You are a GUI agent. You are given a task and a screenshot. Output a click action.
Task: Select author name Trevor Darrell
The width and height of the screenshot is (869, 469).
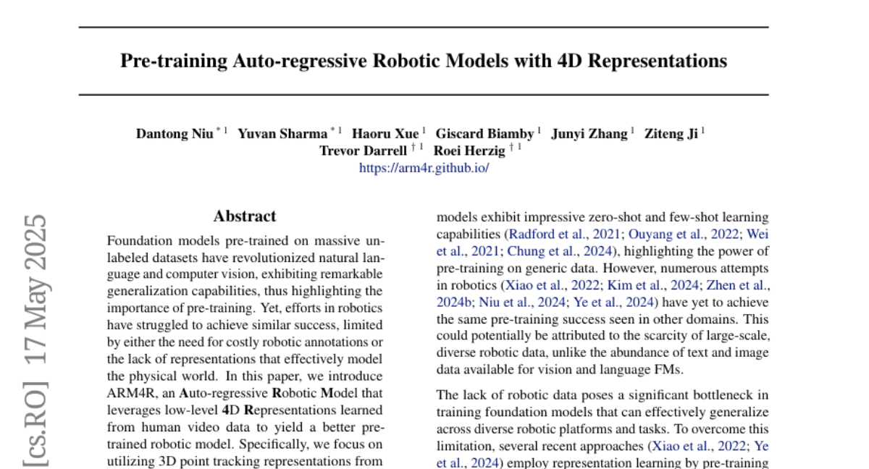(x=363, y=151)
